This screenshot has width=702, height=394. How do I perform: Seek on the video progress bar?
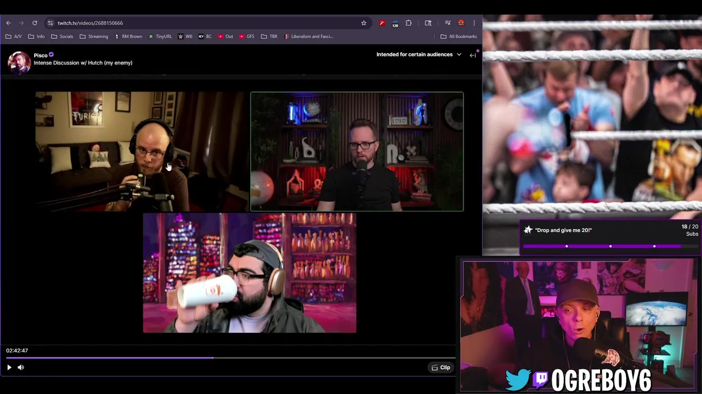point(230,358)
